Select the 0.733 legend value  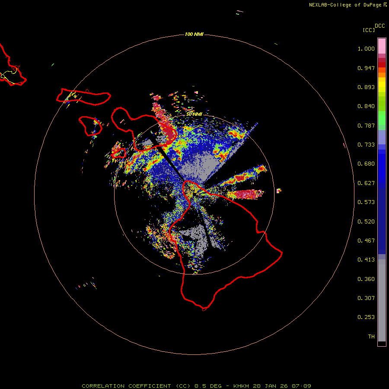tap(366, 145)
